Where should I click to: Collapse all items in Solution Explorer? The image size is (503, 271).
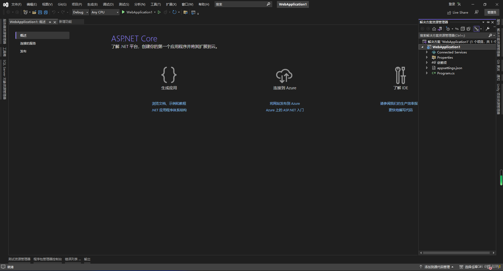pos(463,29)
